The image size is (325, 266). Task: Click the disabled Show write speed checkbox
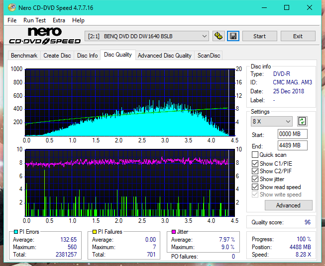pos(255,195)
